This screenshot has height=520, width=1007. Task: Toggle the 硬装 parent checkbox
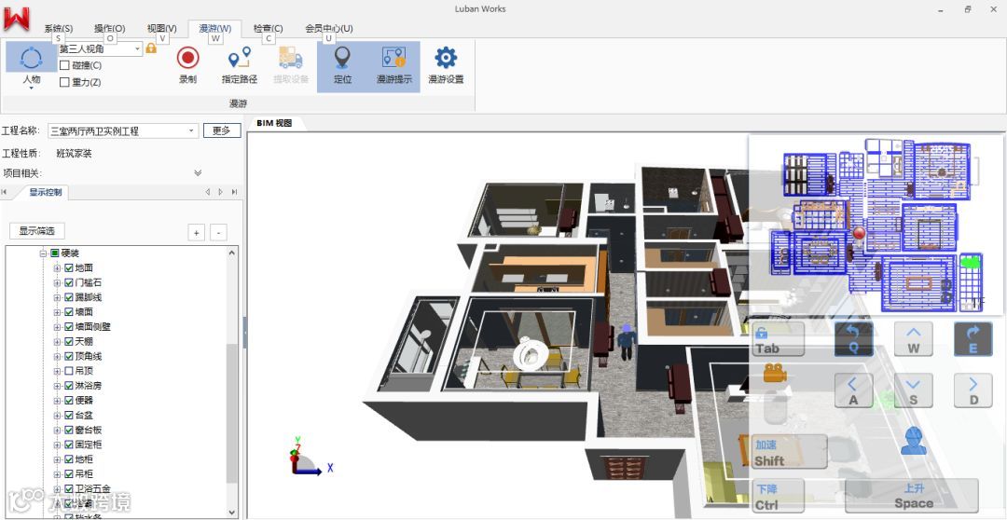[55, 253]
